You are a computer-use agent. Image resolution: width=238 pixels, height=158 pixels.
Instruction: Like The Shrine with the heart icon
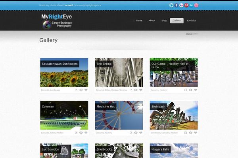tap(141, 90)
